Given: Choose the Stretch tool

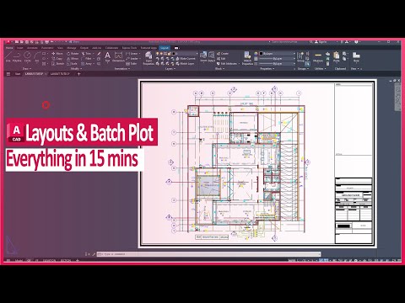Looking at the screenshot, I should pyautogui.click(x=58, y=64).
